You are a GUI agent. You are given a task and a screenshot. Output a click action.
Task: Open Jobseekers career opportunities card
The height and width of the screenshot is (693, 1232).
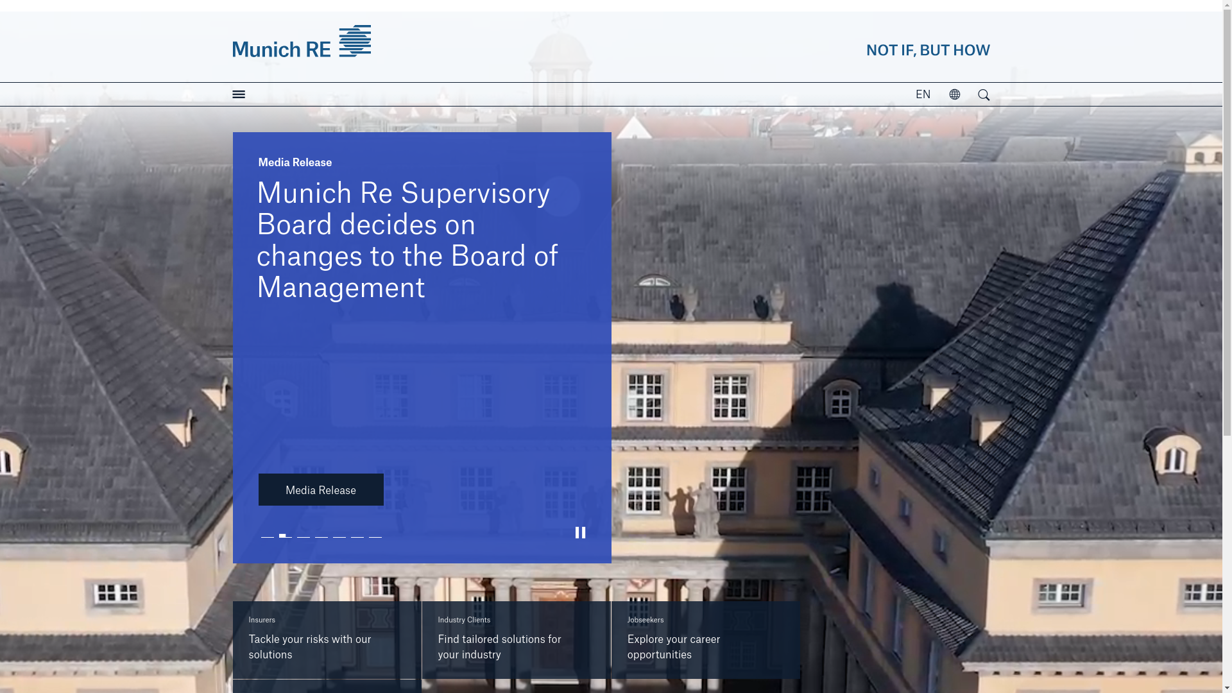[705, 640]
